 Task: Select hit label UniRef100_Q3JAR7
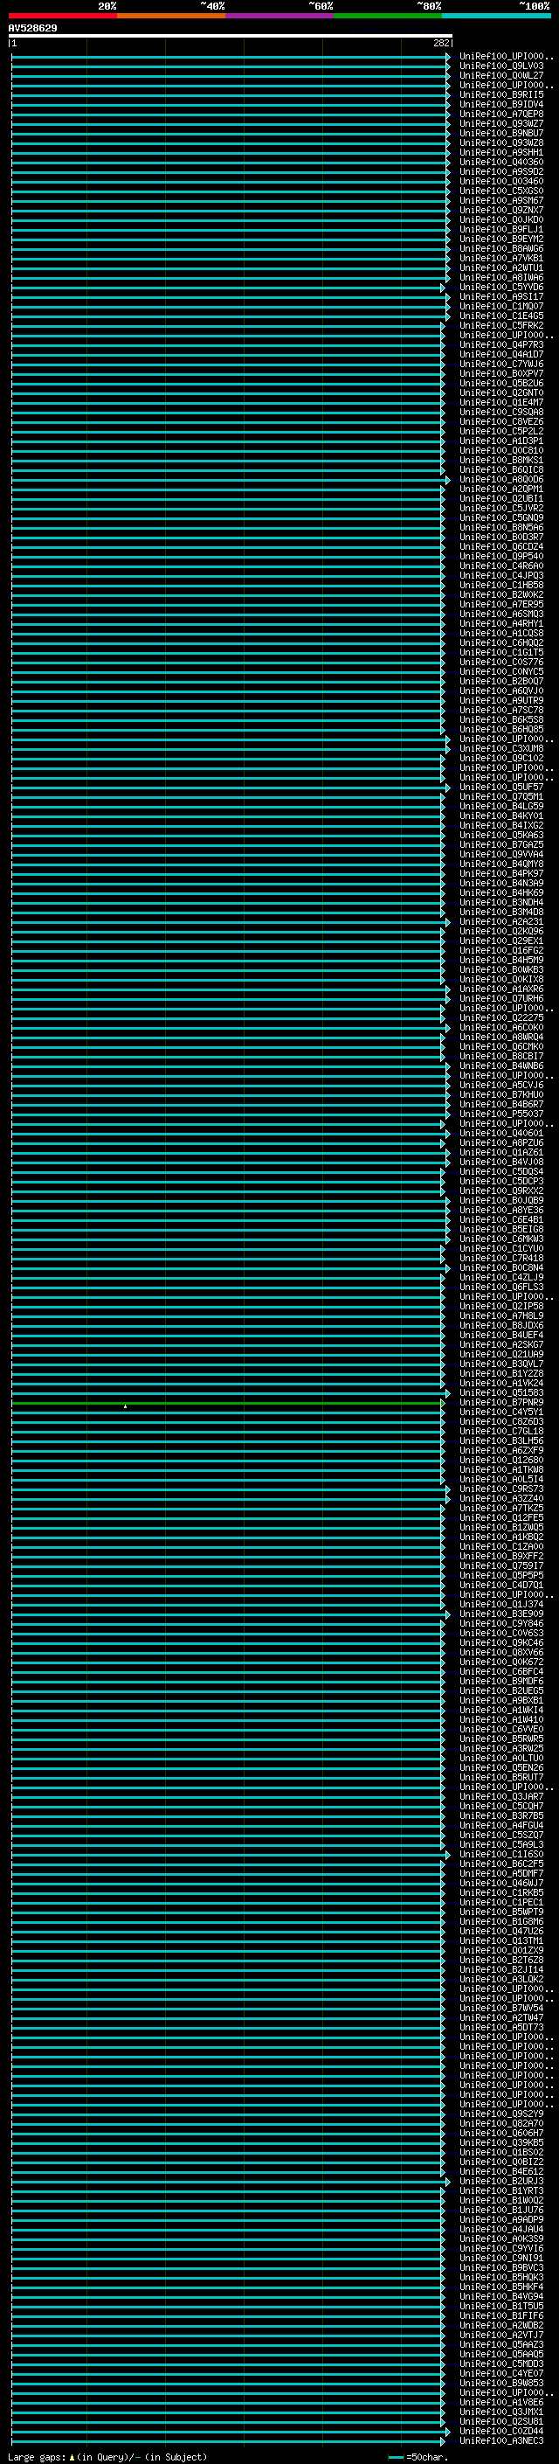500,1796
